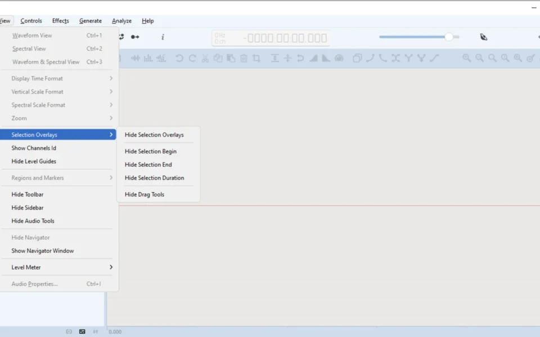
Task: Toggle Hide Level Guides
Action: pos(58,161)
